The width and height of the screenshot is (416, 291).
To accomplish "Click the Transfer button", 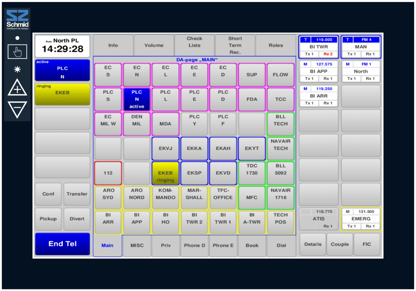I will pos(77,194).
